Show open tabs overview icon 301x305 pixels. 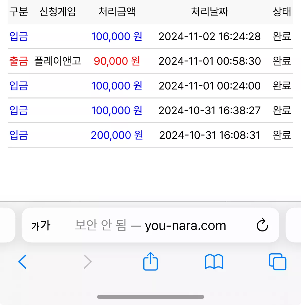278,262
